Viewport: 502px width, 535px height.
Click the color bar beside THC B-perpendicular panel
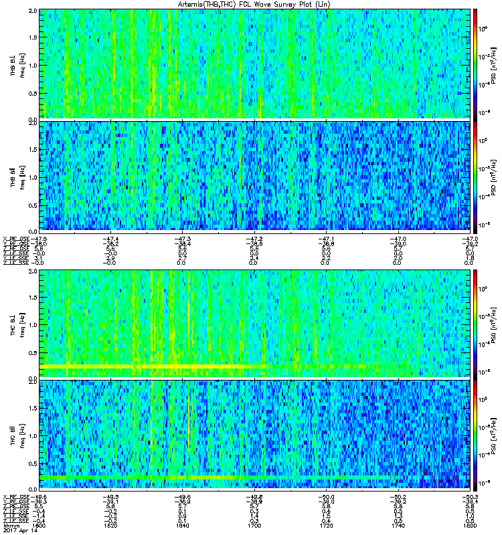click(x=475, y=324)
